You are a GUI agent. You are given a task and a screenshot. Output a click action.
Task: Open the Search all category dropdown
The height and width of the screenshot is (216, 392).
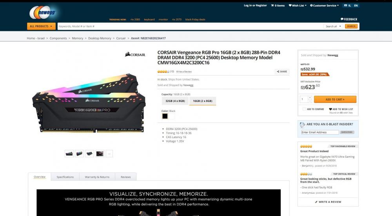click(333, 26)
